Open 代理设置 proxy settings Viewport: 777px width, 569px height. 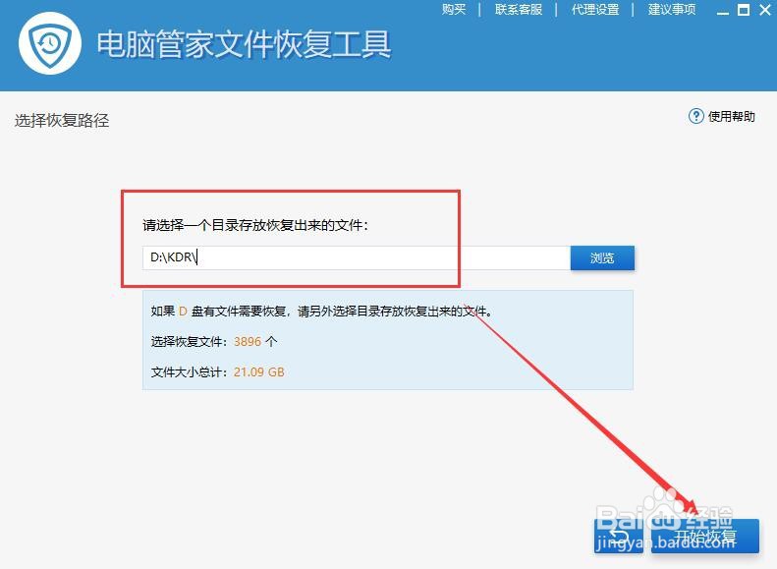tap(594, 10)
